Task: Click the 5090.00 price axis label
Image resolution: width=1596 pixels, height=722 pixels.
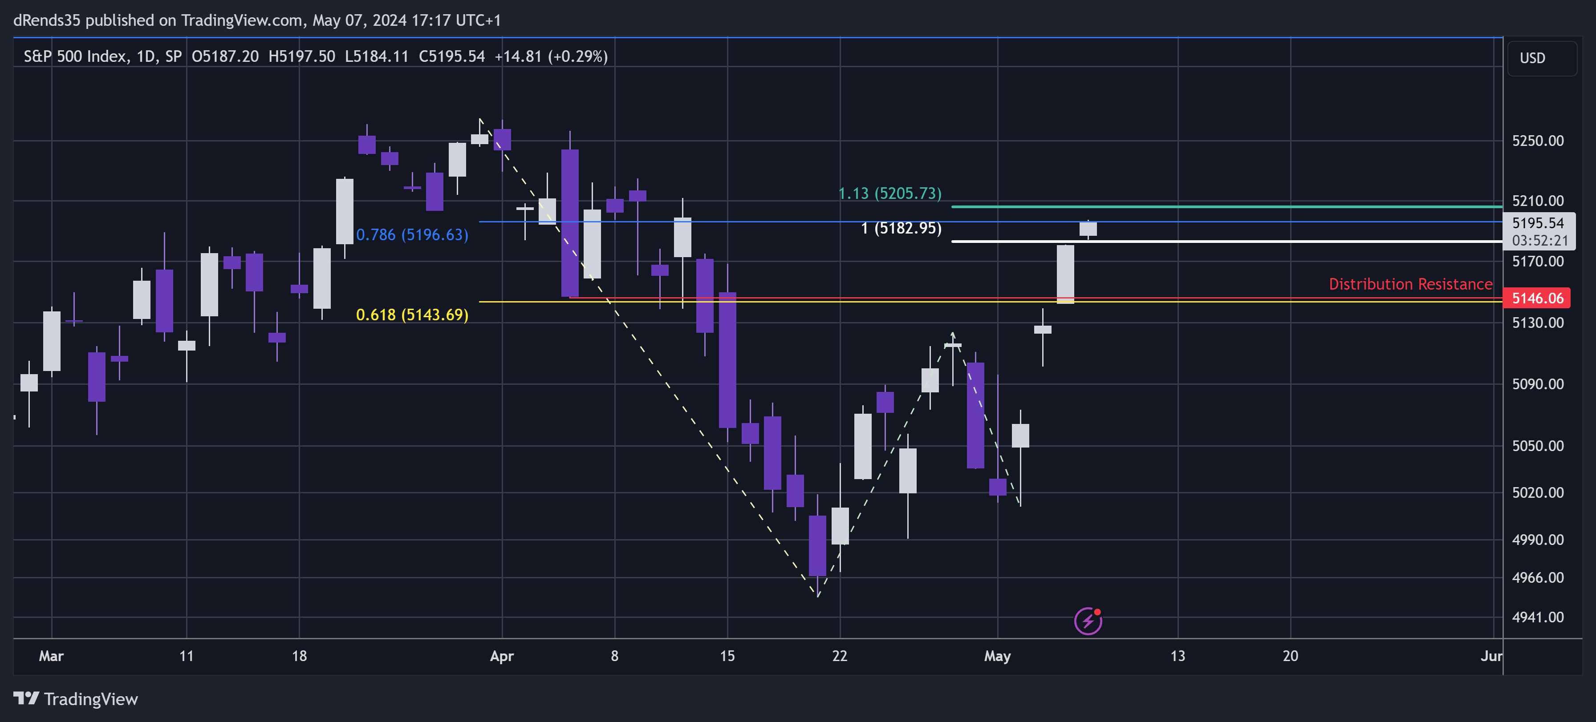Action: [x=1538, y=384]
